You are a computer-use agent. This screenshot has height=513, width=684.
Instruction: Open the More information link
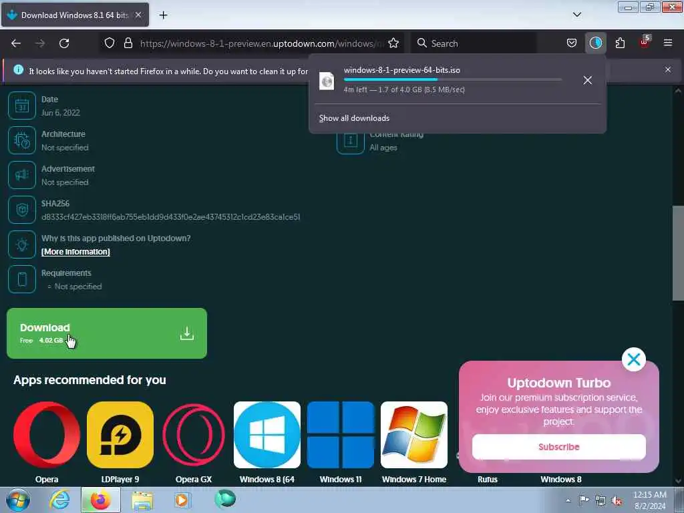point(75,252)
